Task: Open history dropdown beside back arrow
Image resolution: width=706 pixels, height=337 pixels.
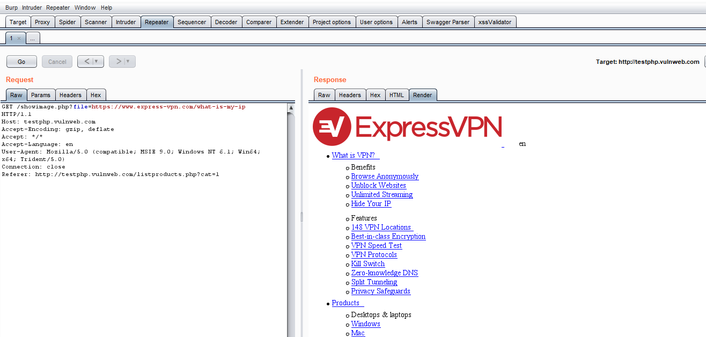Action: coord(98,61)
